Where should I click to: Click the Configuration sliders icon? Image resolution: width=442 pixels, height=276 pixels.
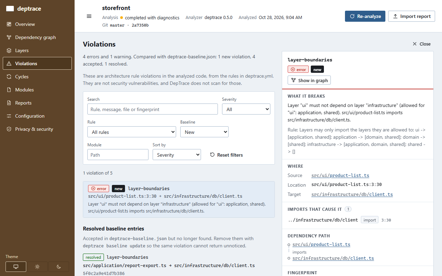tap(9, 116)
